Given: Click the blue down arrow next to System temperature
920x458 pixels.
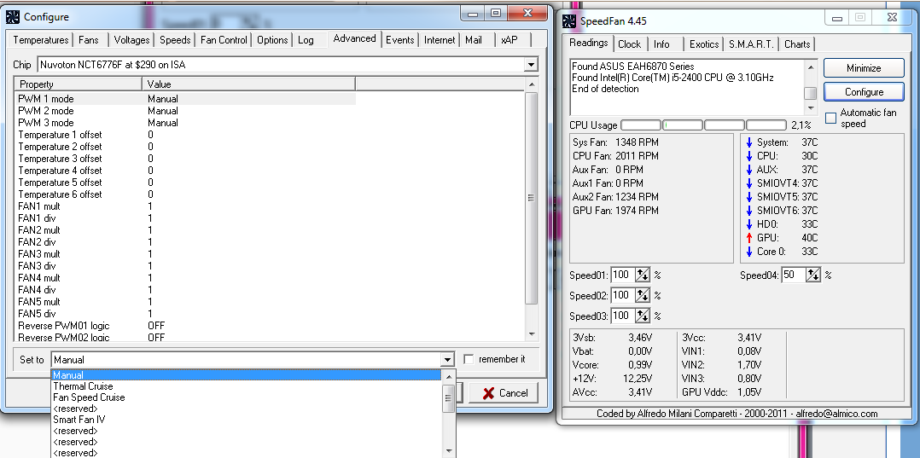Looking at the screenshot, I should tap(748, 142).
